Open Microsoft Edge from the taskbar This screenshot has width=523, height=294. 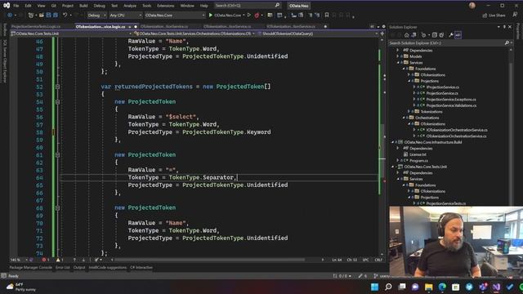pos(442,287)
